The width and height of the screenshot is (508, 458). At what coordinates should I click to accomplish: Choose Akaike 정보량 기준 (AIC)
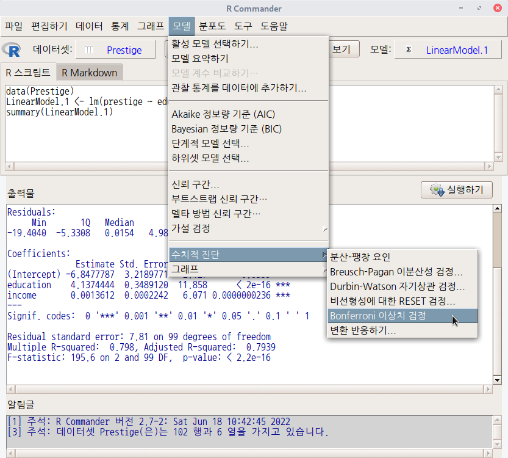pyautogui.click(x=248, y=114)
